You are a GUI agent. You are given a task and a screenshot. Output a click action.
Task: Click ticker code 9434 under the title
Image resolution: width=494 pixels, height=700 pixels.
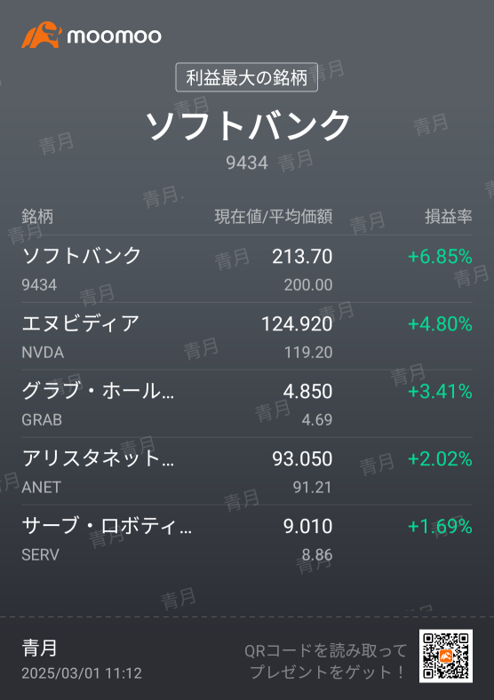pos(246,163)
